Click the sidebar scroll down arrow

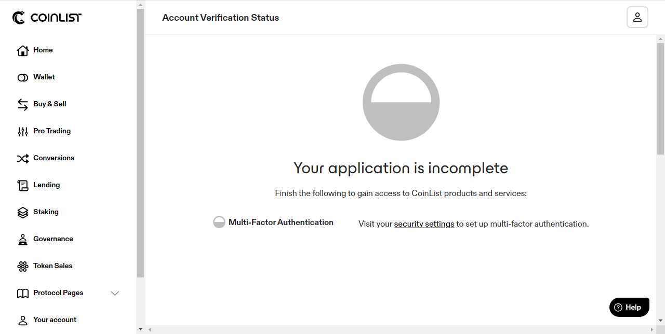[x=140, y=329]
